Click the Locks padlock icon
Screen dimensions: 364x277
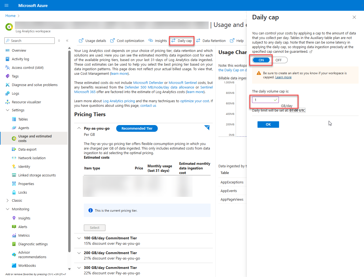pos(14,192)
